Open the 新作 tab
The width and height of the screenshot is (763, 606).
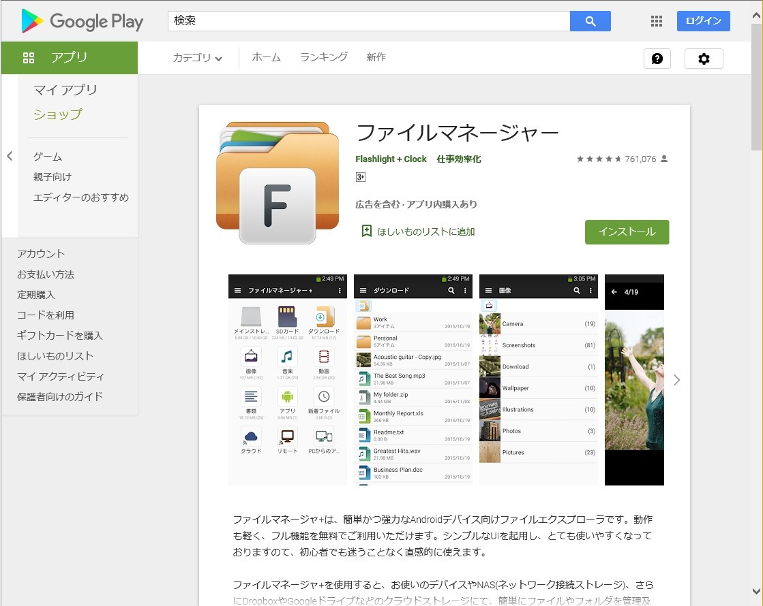[x=376, y=57]
